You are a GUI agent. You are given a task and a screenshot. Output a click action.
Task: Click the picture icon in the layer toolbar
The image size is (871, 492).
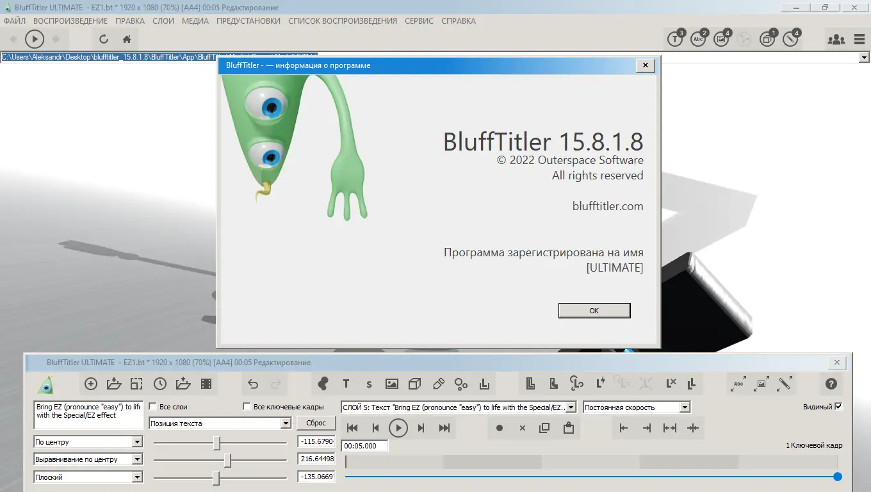(392, 384)
